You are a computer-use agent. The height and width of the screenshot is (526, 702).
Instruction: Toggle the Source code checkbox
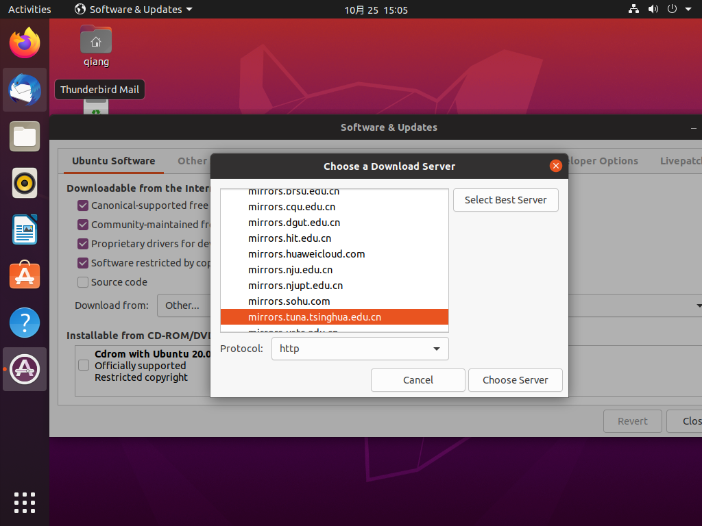click(83, 282)
